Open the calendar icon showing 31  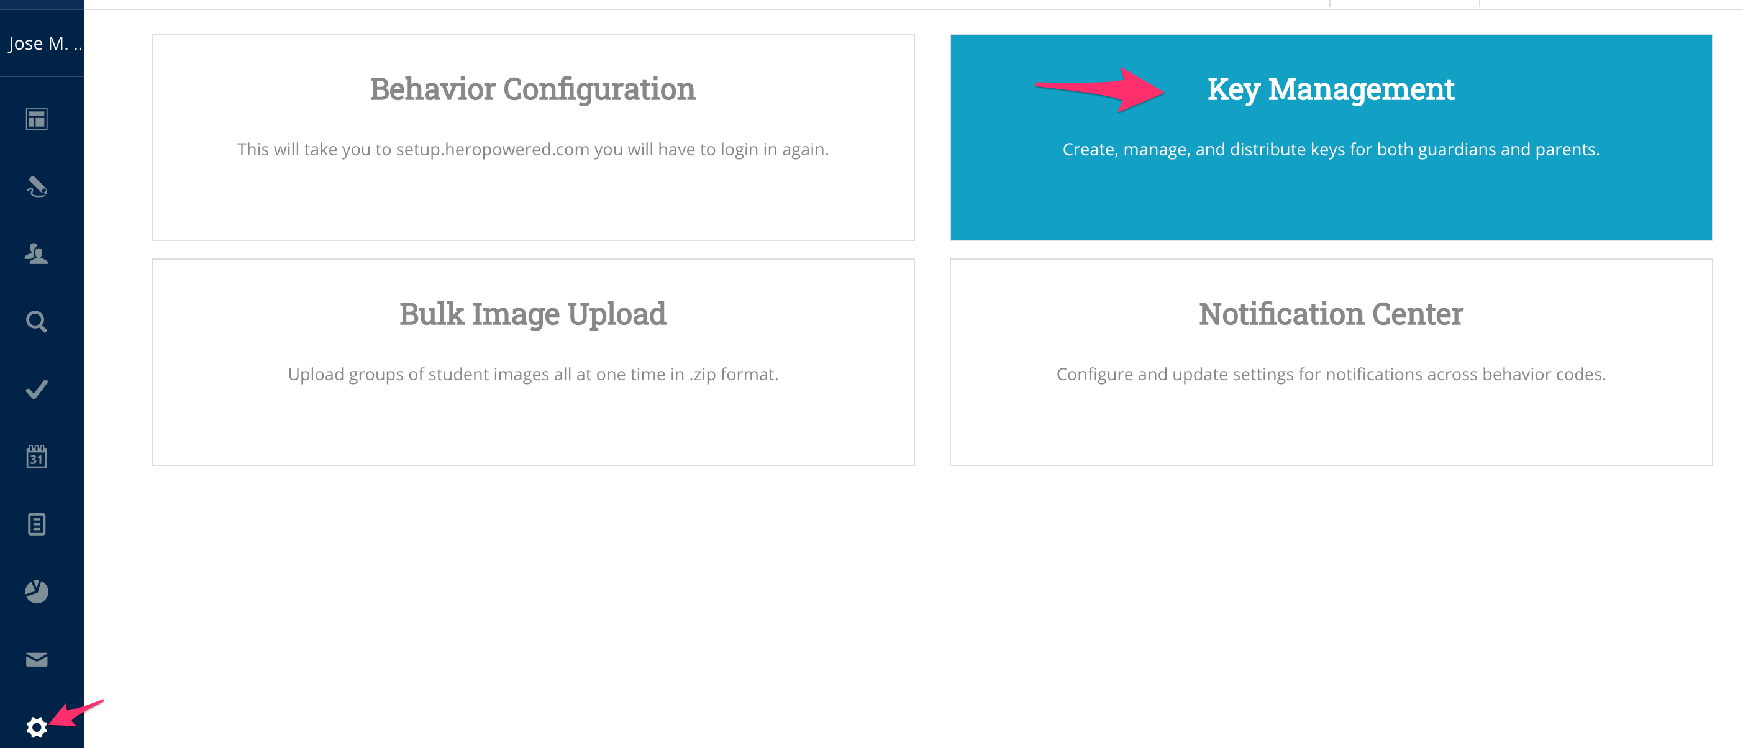37,457
